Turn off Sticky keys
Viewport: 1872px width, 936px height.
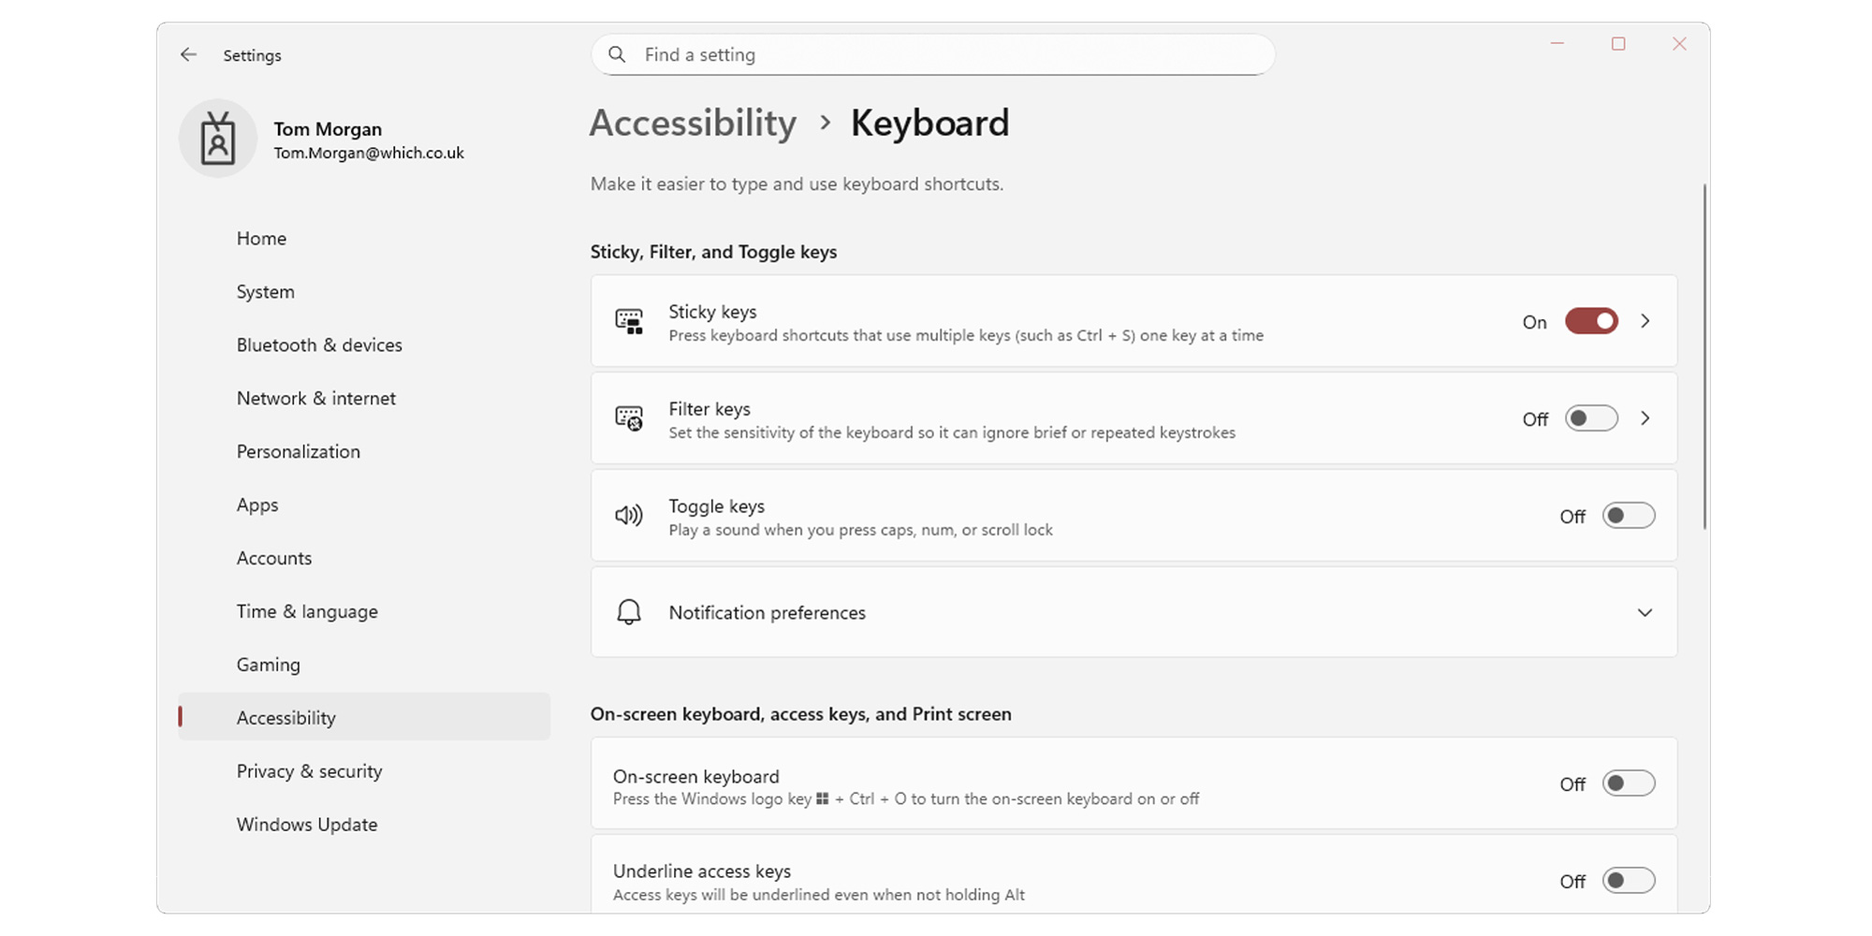coord(1590,321)
